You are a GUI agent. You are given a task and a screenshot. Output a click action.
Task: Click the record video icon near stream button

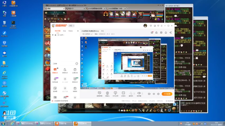pos(149,94)
